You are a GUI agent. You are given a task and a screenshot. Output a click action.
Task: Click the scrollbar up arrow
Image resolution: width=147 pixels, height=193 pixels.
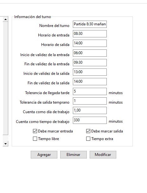coord(5,19)
